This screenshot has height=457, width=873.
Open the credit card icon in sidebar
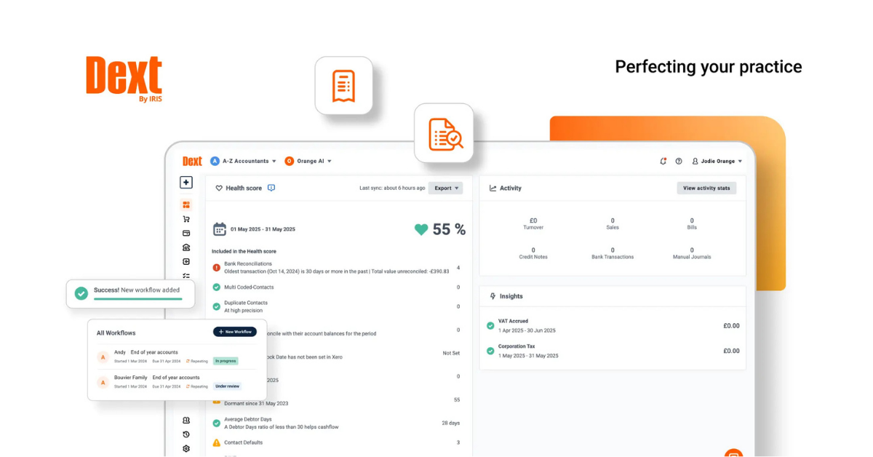coord(186,234)
